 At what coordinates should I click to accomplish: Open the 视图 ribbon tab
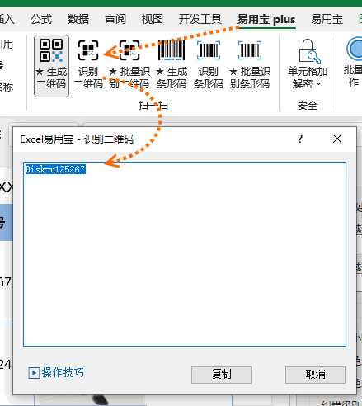click(153, 20)
